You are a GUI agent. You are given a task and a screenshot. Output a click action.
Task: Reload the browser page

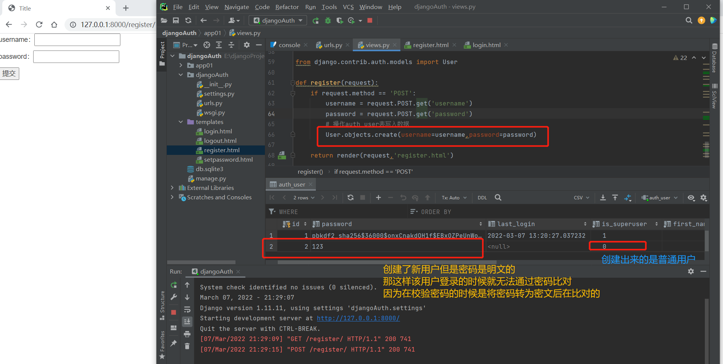(39, 24)
